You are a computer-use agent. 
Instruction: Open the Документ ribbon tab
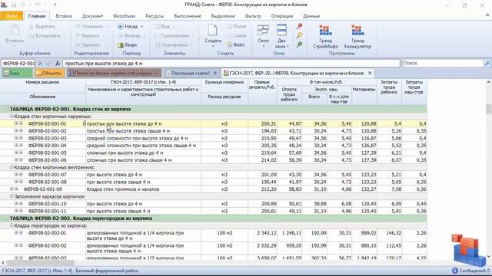[x=92, y=16]
